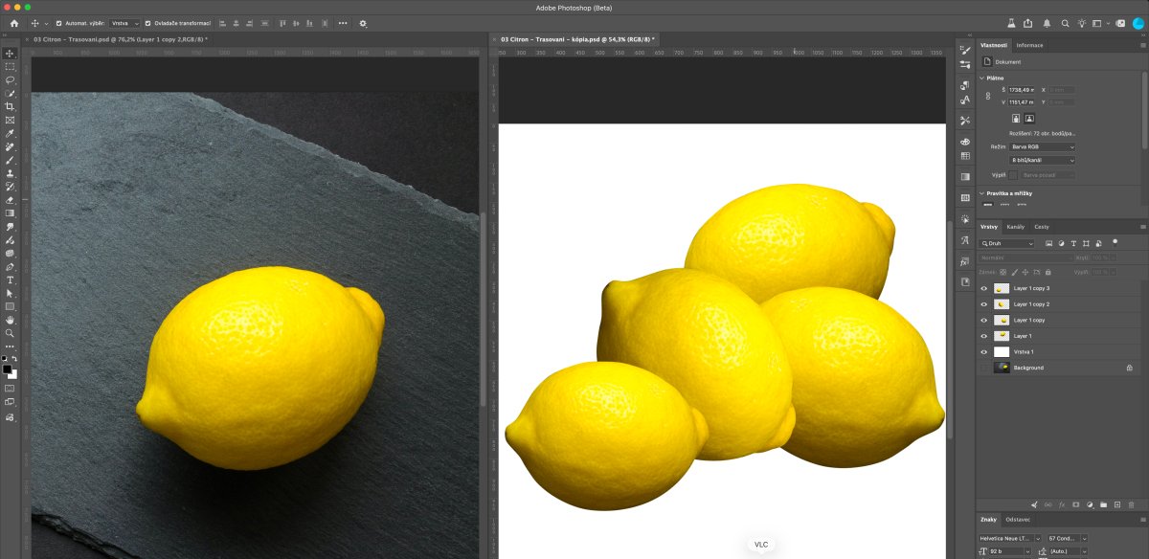Select the Crop tool
This screenshot has width=1149, height=559.
(10, 106)
